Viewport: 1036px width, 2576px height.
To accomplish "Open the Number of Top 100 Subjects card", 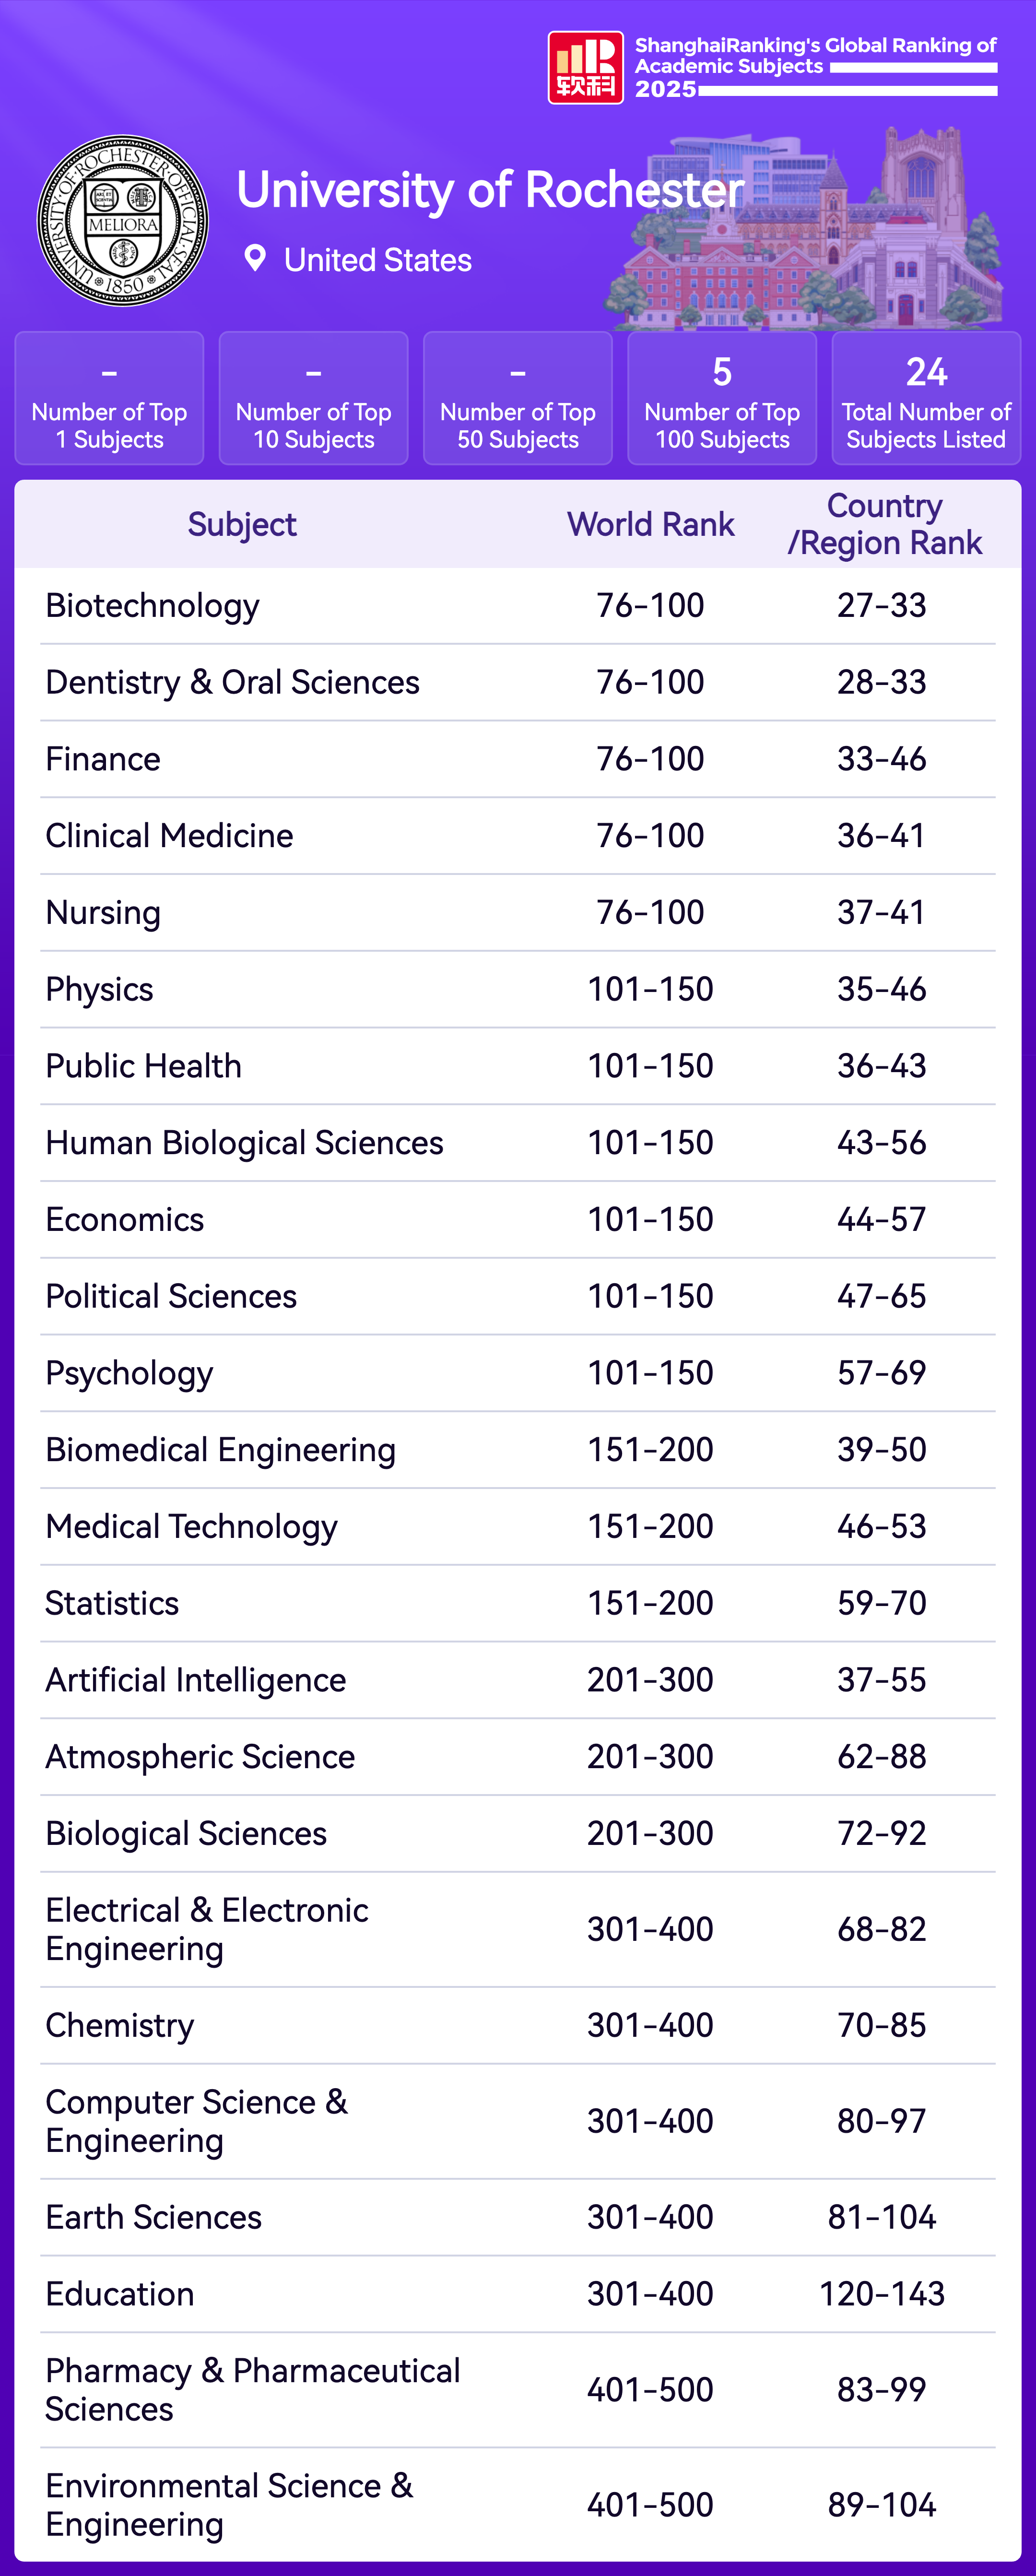I will pos(721,399).
